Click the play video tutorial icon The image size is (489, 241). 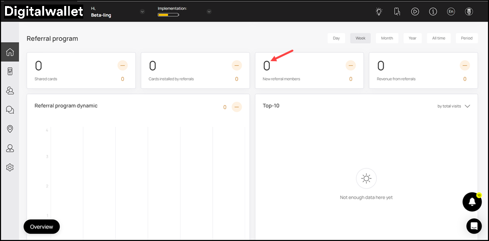tap(415, 12)
